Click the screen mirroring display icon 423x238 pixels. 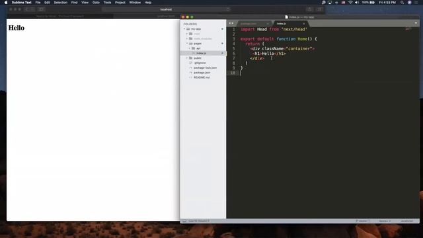pos(330,3)
